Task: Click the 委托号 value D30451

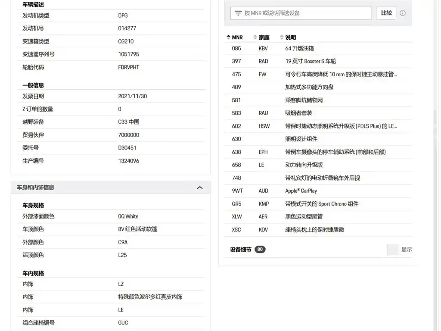Action: [127, 148]
